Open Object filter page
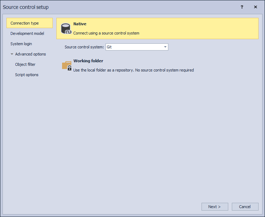This screenshot has height=217, width=265. coord(25,64)
